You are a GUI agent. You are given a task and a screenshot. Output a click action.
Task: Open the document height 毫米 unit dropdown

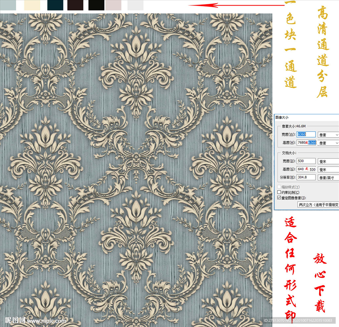[328, 170]
